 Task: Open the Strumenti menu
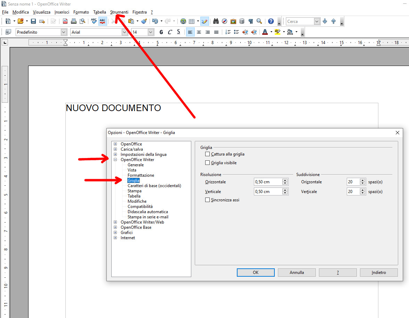(x=119, y=12)
